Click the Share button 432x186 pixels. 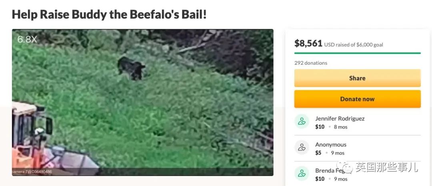[357, 78]
